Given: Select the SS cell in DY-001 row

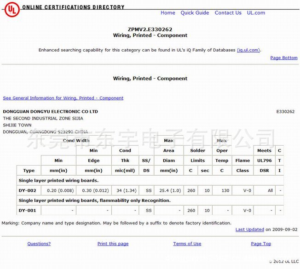Looking at the screenshot, I should [x=146, y=210].
